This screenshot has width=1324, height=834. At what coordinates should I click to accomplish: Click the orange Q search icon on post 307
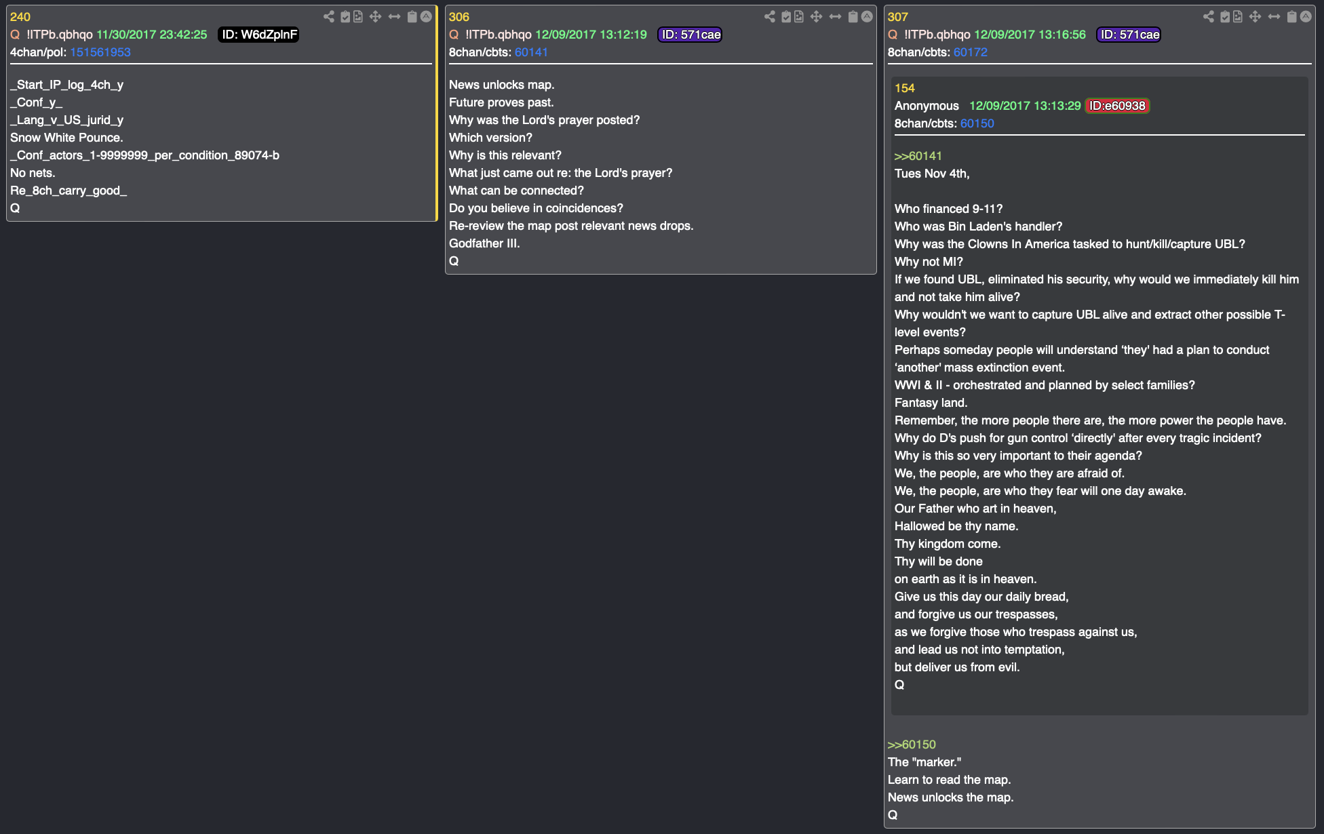pos(893,35)
